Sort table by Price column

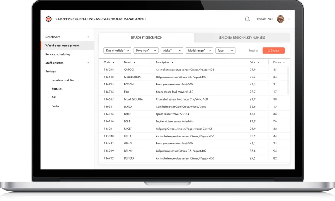pyautogui.click(x=255, y=62)
